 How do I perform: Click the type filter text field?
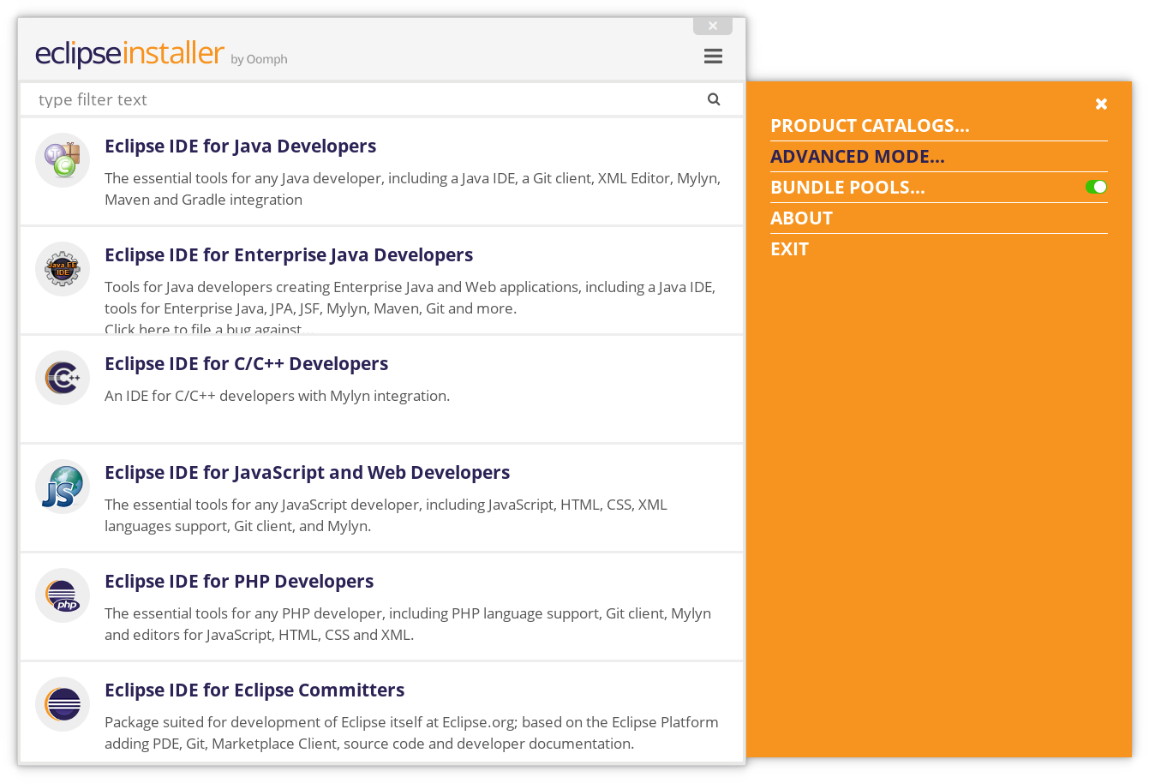(x=360, y=99)
